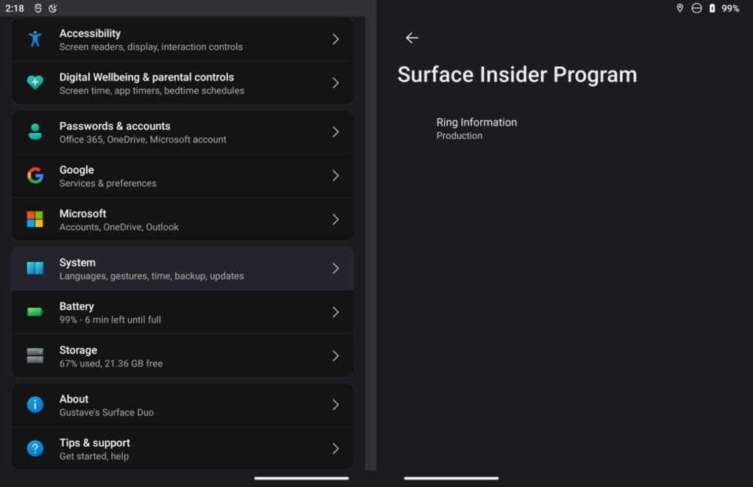Navigate back with the arrow button
753x487 pixels.
click(x=412, y=37)
